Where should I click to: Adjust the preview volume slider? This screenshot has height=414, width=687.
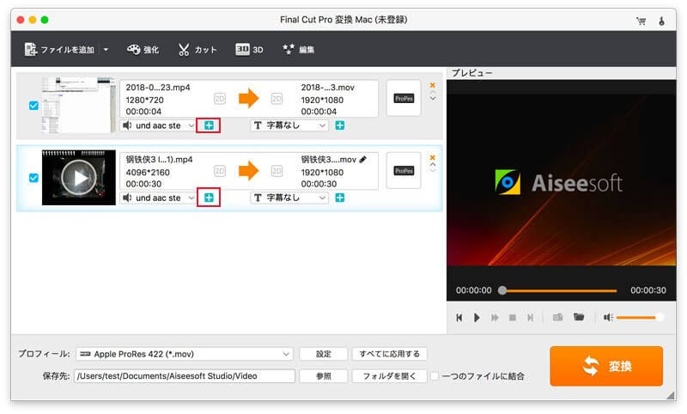pyautogui.click(x=640, y=317)
